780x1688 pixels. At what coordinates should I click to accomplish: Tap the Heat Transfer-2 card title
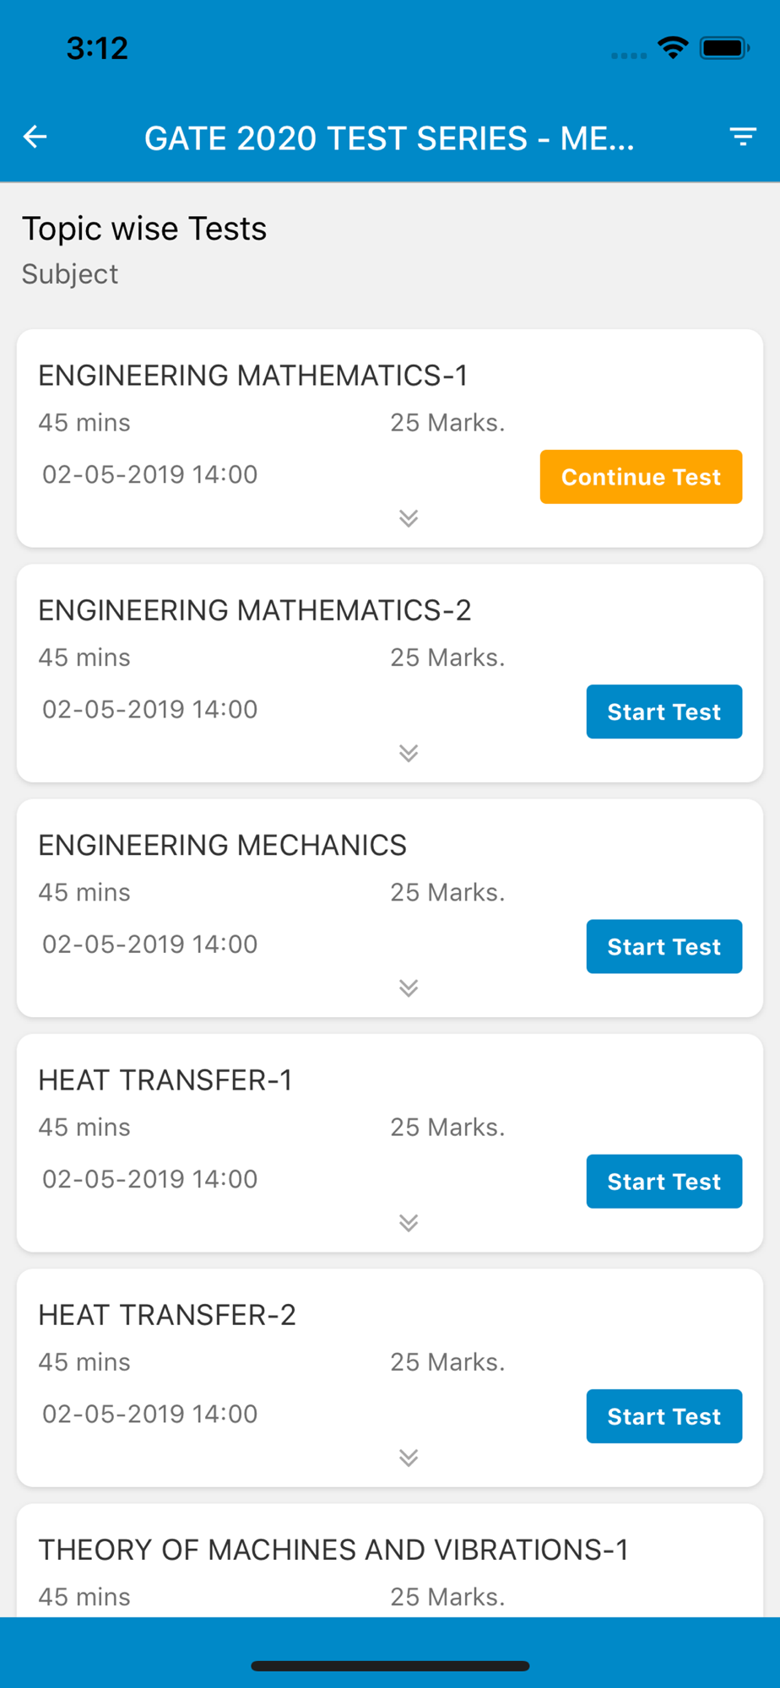167,1314
